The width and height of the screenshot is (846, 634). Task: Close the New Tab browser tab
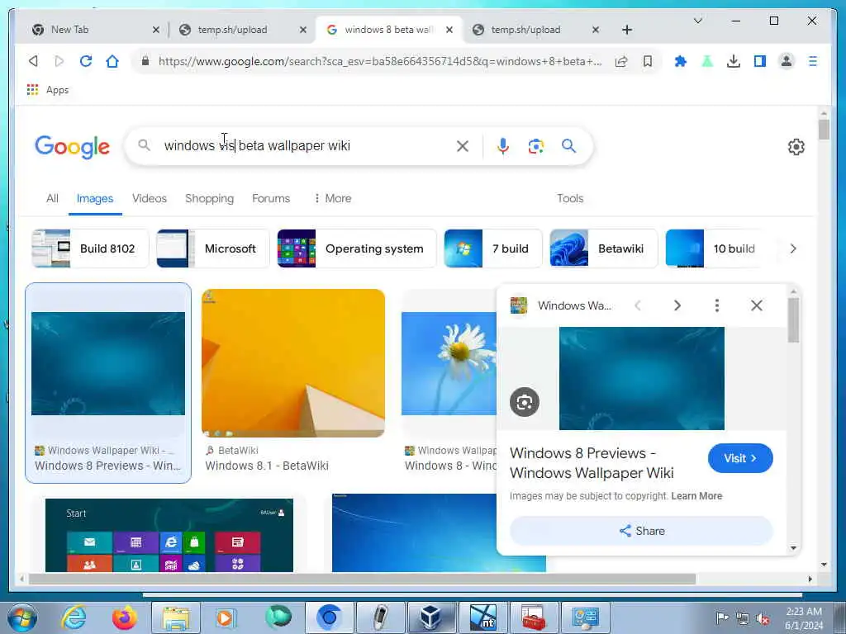[156, 30]
